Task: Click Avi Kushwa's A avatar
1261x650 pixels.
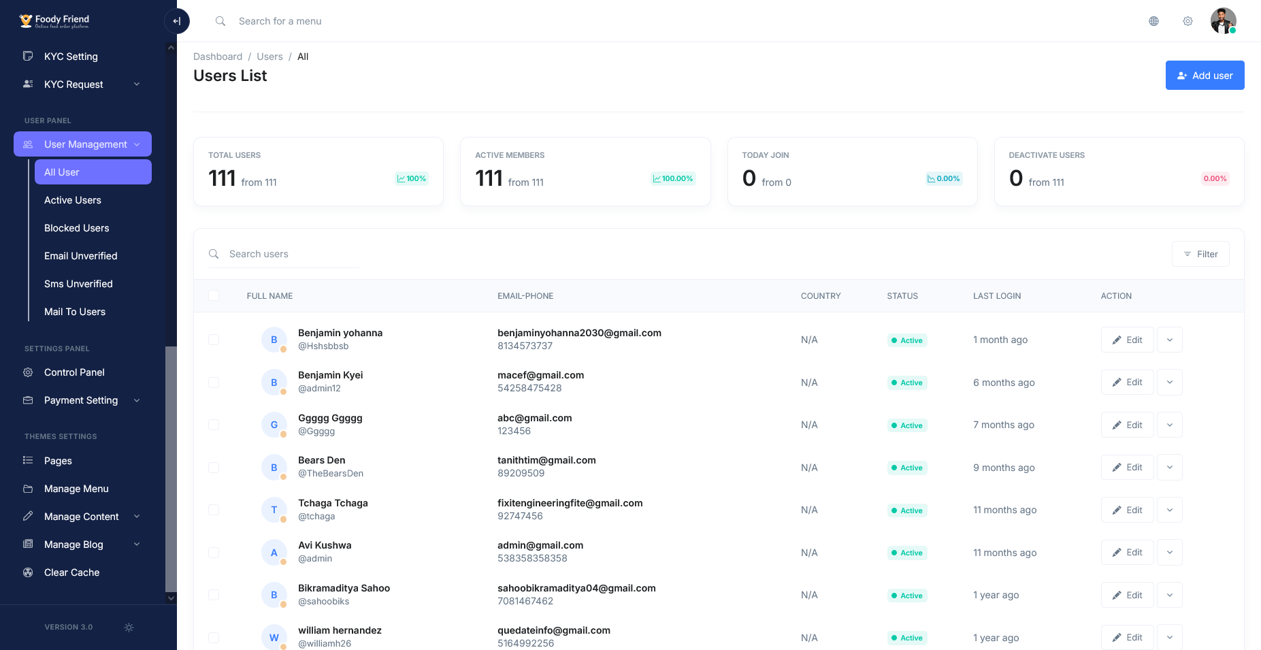Action: click(x=274, y=553)
